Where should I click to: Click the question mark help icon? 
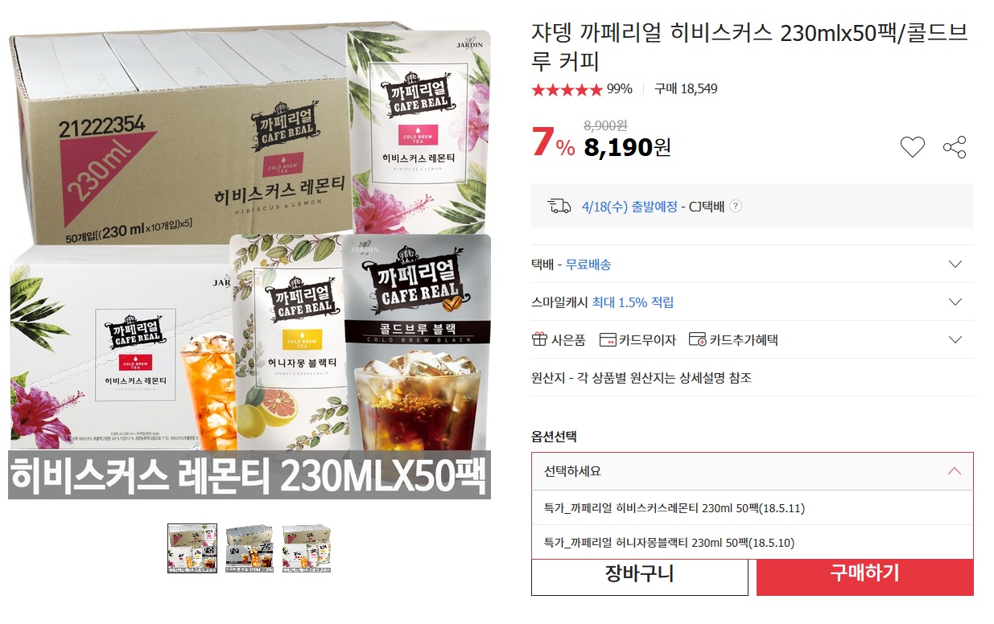[735, 206]
